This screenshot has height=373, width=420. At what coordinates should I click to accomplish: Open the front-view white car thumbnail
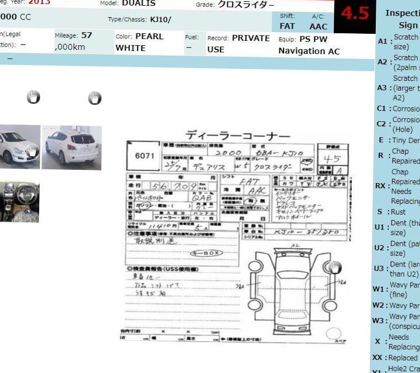coord(20,147)
